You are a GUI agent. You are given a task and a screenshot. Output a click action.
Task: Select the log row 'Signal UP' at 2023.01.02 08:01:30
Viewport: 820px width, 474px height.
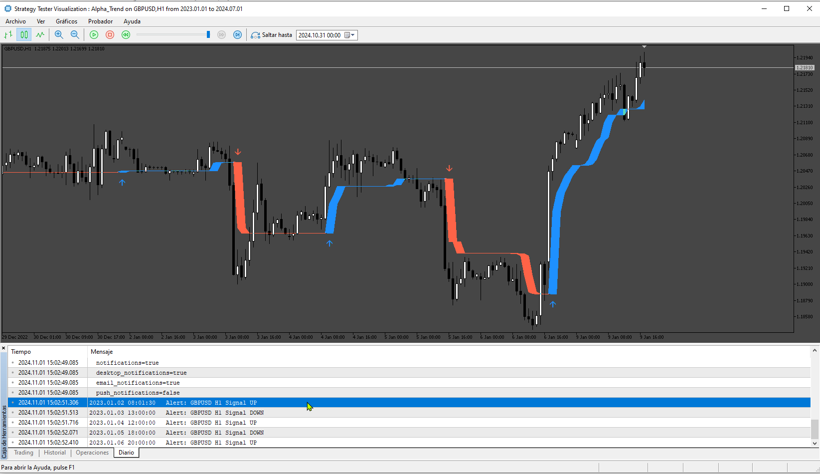tap(409, 403)
